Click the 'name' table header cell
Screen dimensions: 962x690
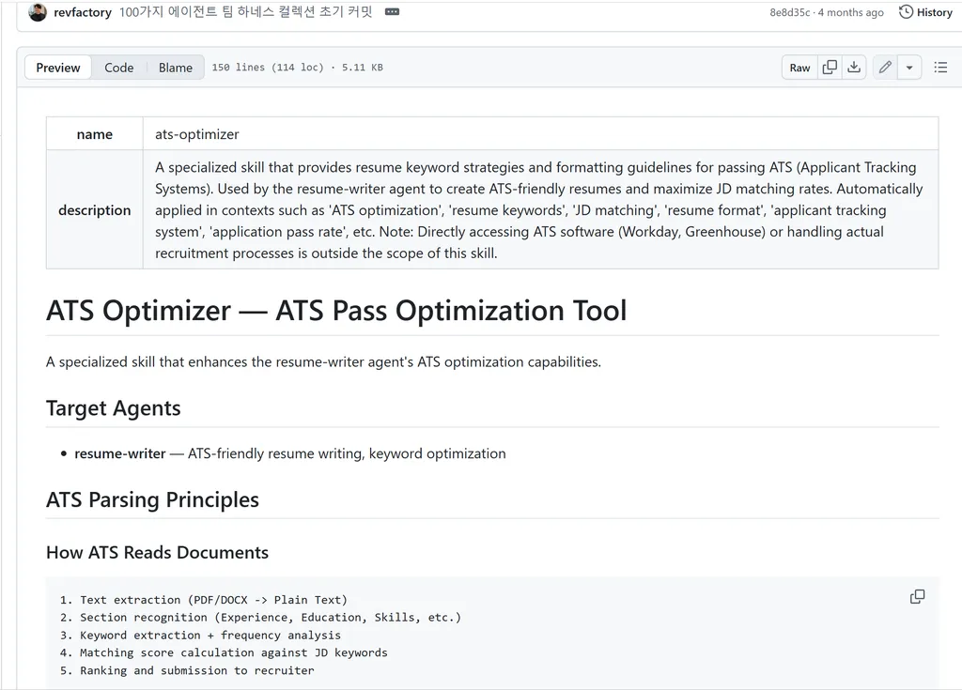coord(95,133)
